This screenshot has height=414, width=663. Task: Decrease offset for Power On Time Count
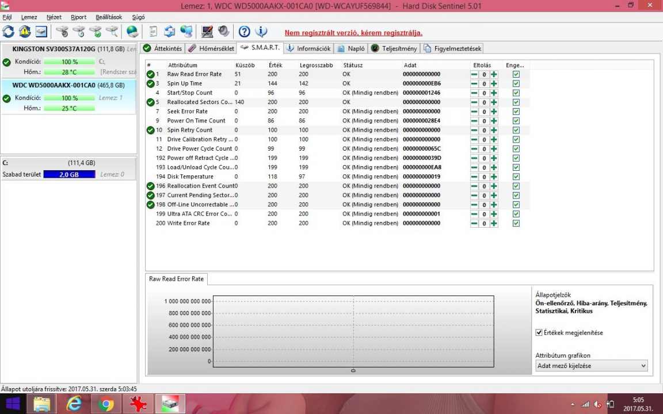pyautogui.click(x=474, y=121)
